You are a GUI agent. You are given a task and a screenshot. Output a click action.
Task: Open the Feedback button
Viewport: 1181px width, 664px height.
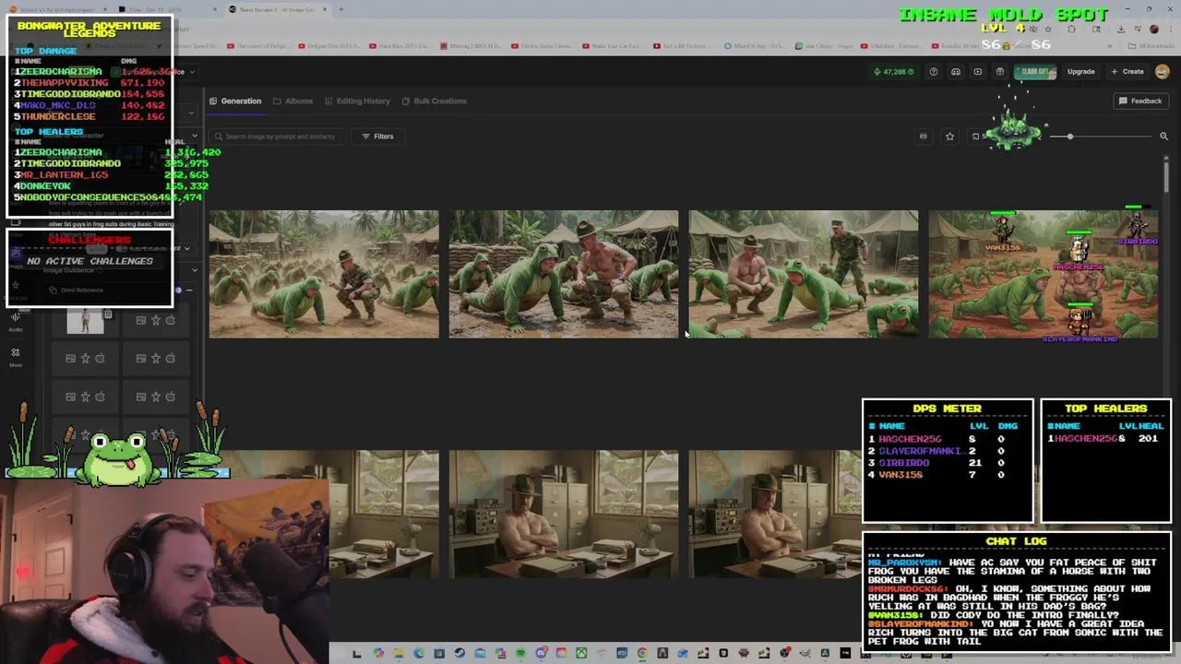pos(1140,101)
